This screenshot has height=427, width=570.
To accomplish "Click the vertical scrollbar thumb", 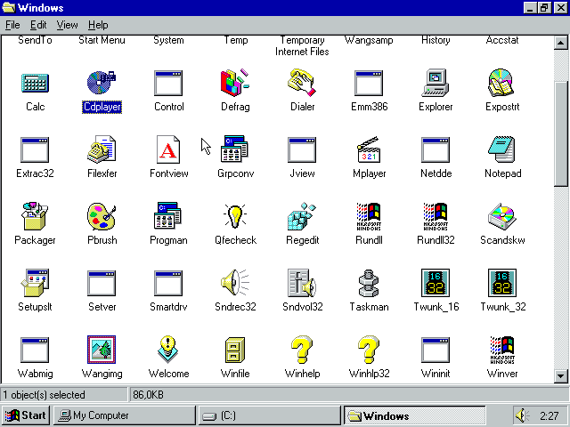I will tap(560, 134).
